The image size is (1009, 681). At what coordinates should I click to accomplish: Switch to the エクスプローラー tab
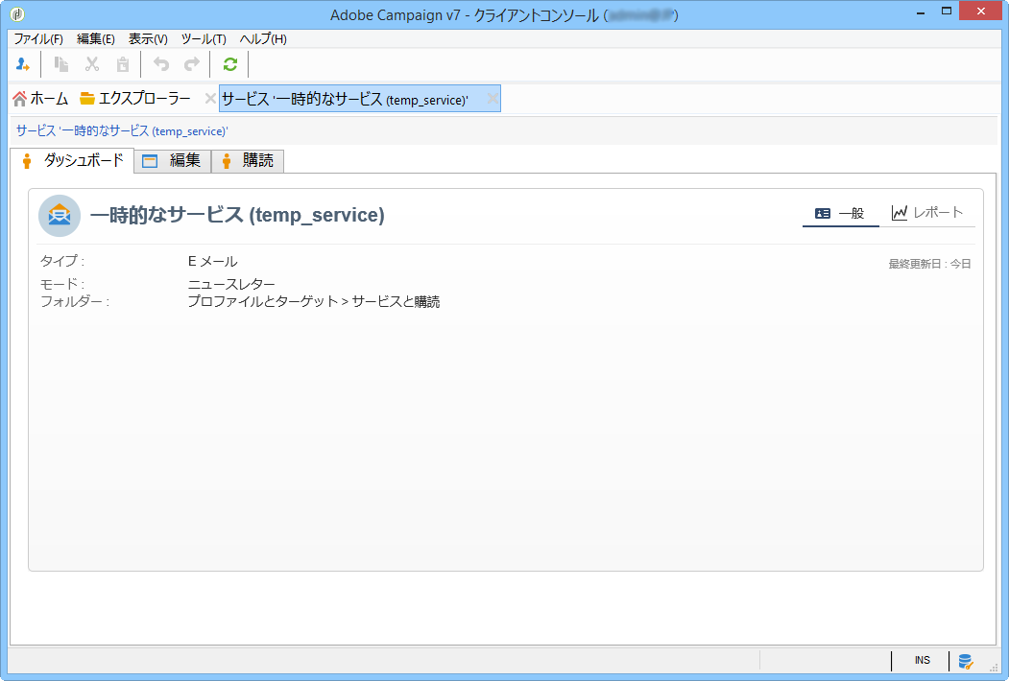pos(135,99)
